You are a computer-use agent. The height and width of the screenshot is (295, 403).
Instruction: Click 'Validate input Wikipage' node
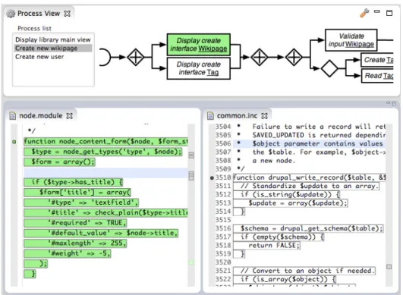point(351,40)
